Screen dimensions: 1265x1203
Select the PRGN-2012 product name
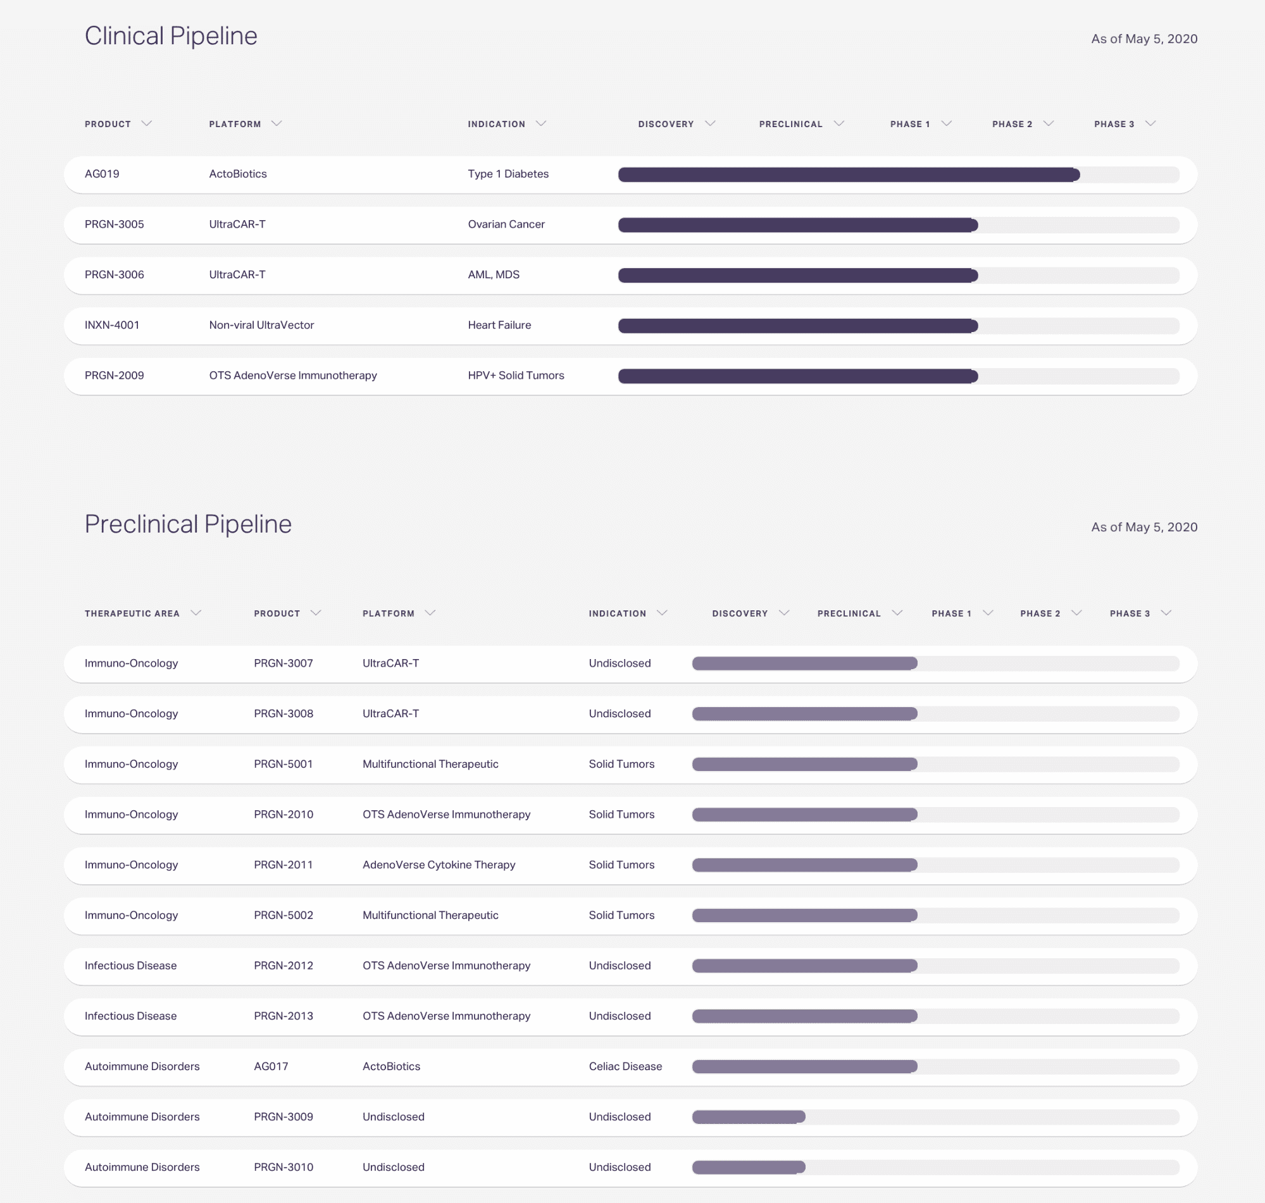coord(284,966)
